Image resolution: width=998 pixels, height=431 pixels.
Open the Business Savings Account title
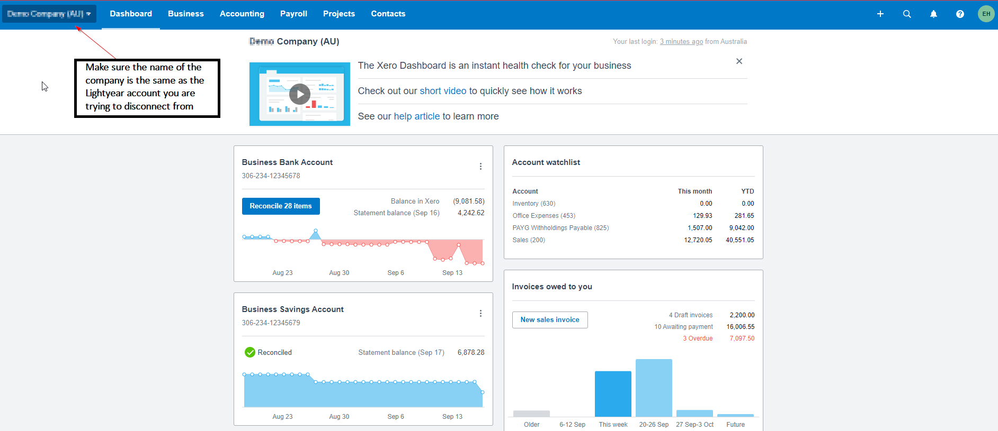tap(292, 309)
